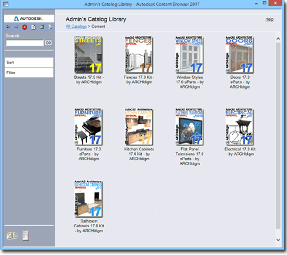
Task: Click inside the Search text field
Action: [25, 43]
